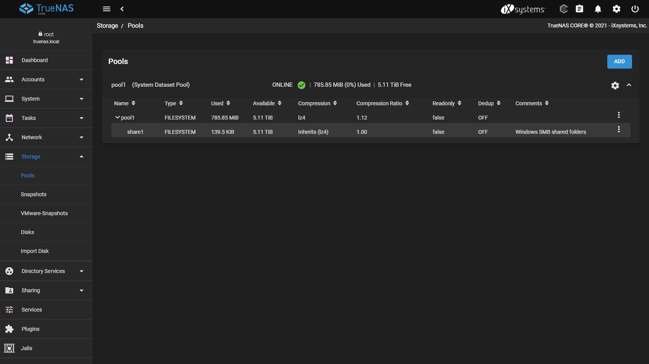Image resolution: width=649 pixels, height=364 pixels.
Task: Click the Services sliders icon
Action: 9,310
